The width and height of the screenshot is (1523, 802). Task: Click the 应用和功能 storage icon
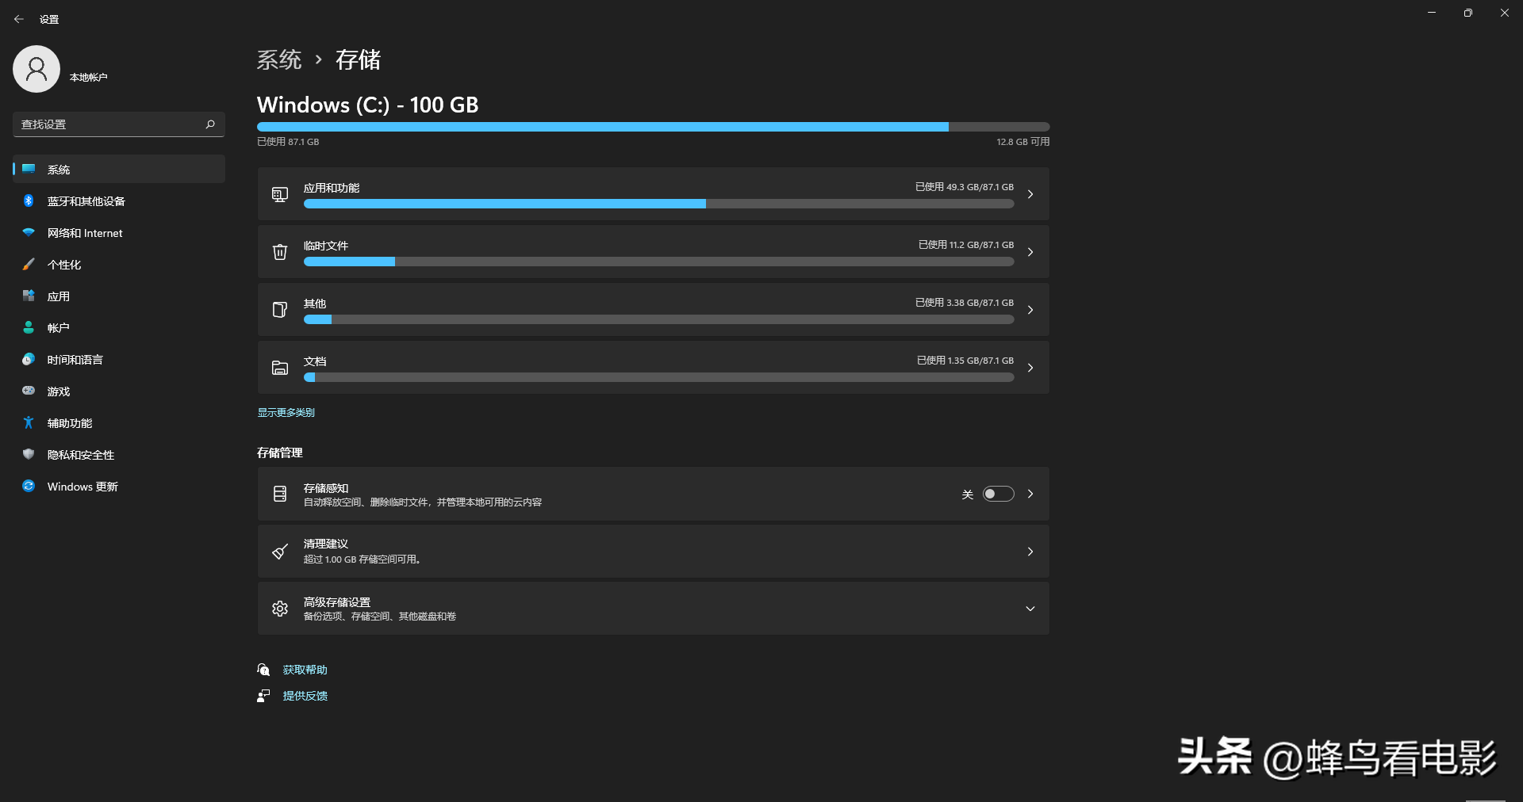[x=280, y=194]
